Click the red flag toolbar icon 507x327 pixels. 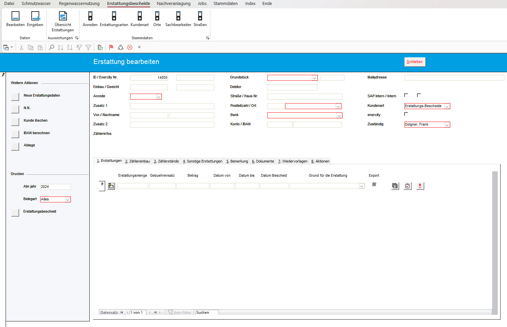pos(111,47)
